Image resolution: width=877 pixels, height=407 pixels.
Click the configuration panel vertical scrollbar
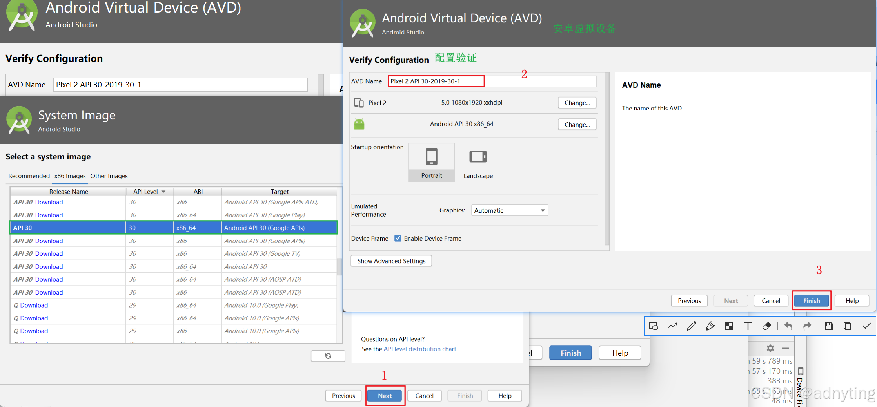pyautogui.click(x=607, y=159)
